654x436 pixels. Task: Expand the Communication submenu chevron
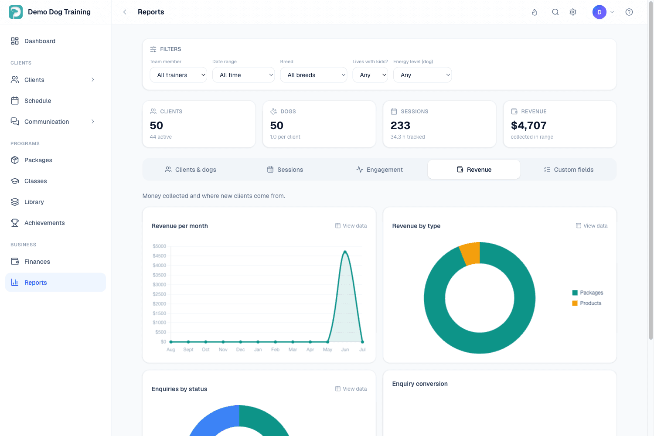(x=93, y=122)
